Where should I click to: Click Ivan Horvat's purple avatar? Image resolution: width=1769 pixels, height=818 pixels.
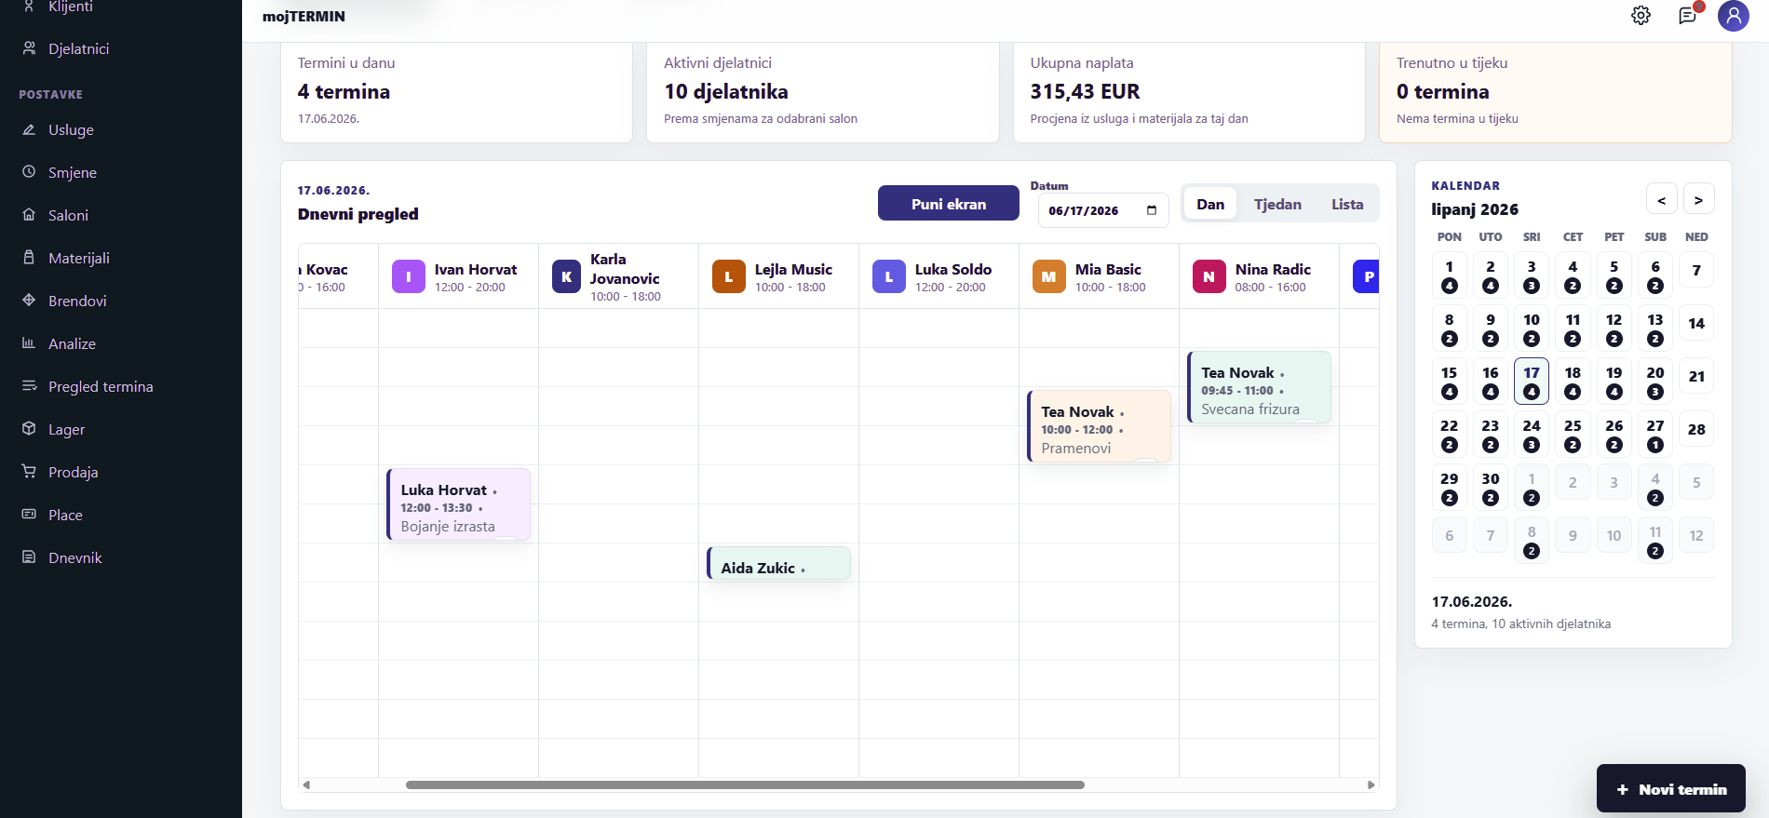[x=408, y=276]
